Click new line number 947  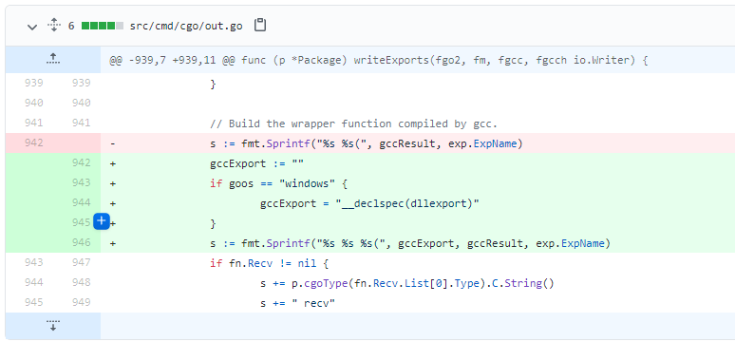[x=81, y=262]
